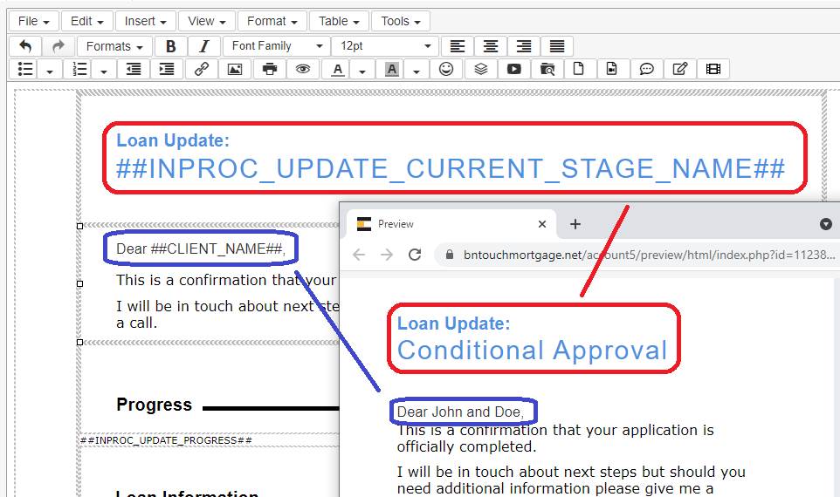The height and width of the screenshot is (497, 840).
Task: Click the ##INPROC_UPDATE_PROGRESS## placeholder
Action: click(166, 440)
